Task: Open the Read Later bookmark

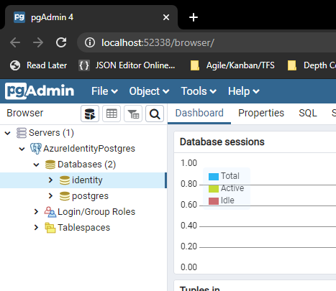Action: tap(38, 65)
